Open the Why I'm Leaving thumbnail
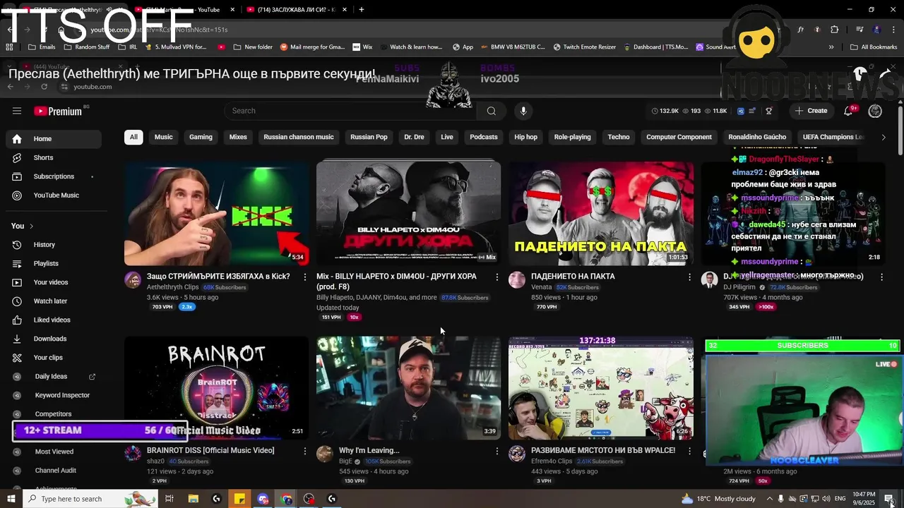 (x=408, y=387)
